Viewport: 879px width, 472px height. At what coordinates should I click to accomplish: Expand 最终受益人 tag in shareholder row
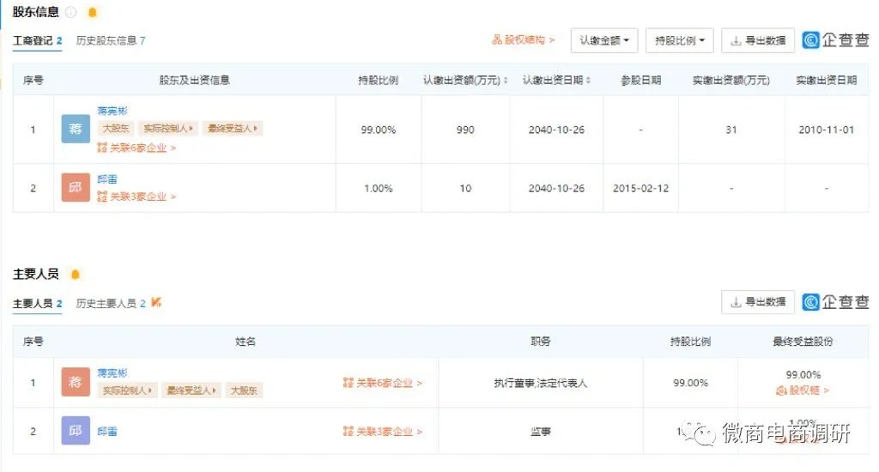(x=233, y=129)
